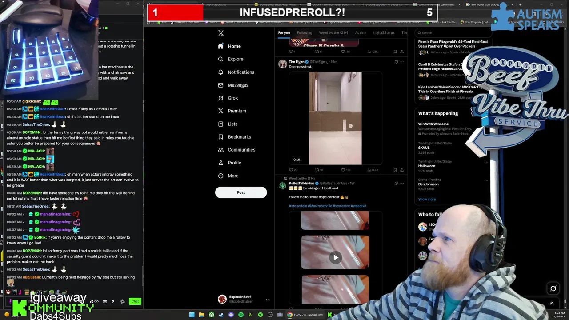Open Xbox app from the taskbar
This screenshot has height=320, width=569.
(212, 315)
